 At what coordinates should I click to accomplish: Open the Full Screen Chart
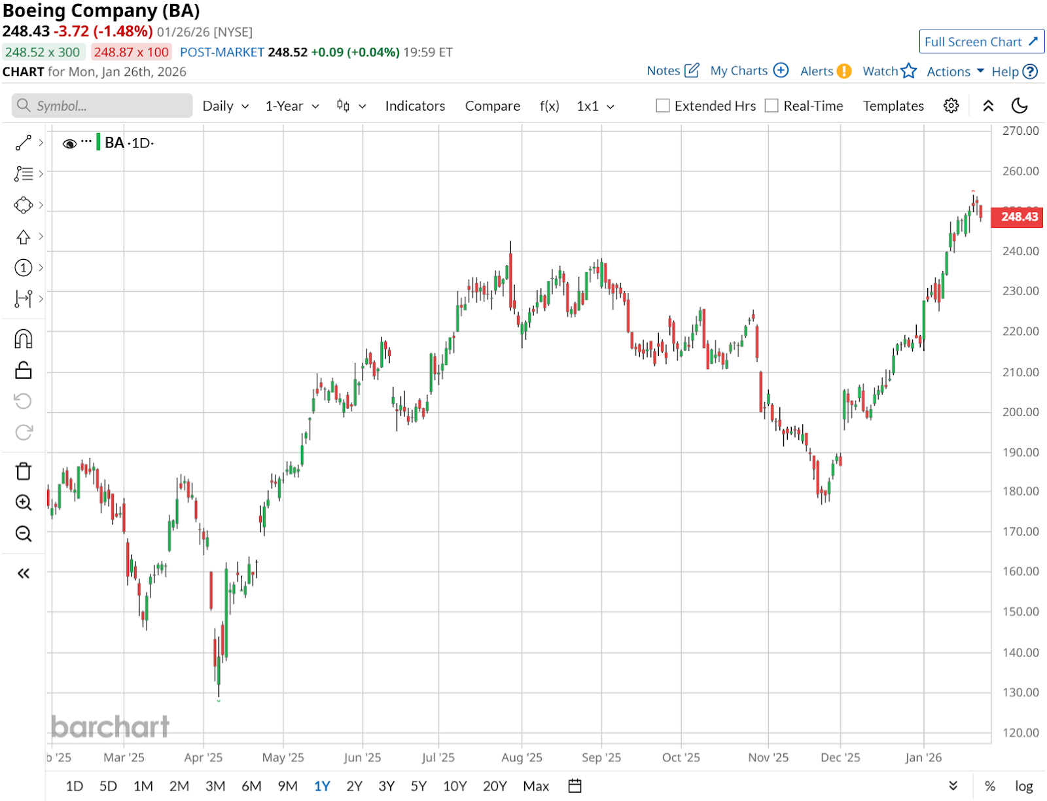click(x=982, y=42)
